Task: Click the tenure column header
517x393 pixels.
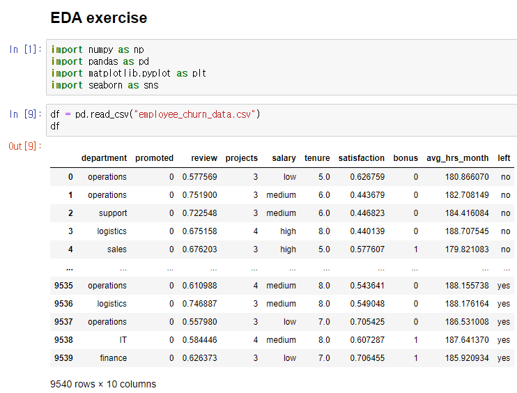Action: pyautogui.click(x=317, y=158)
